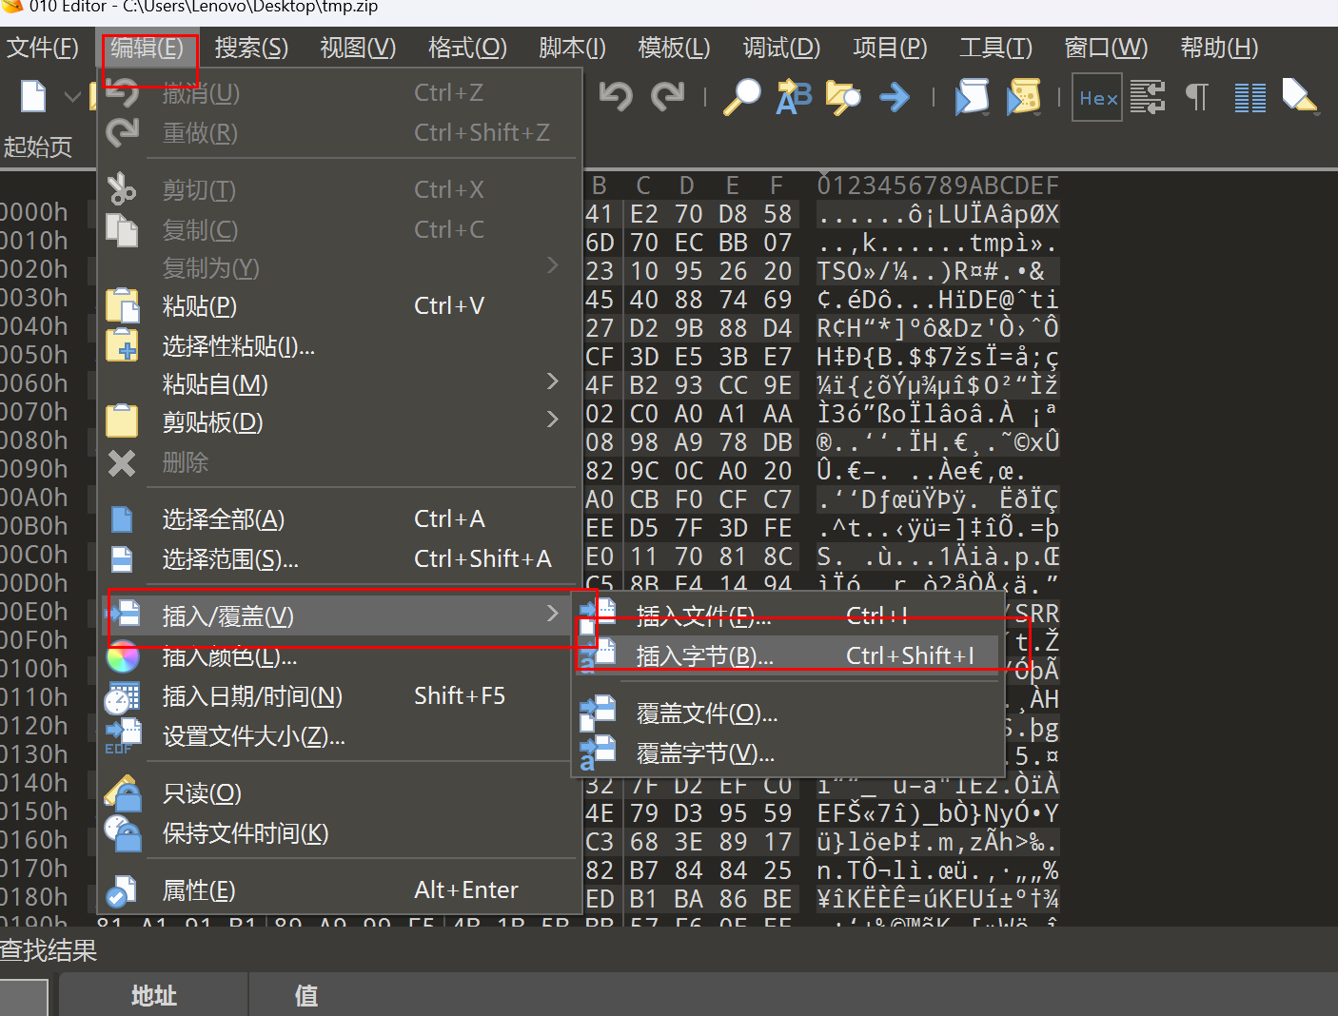The height and width of the screenshot is (1016, 1338).
Task: Open Find with the magnifier icon
Action: point(742,96)
